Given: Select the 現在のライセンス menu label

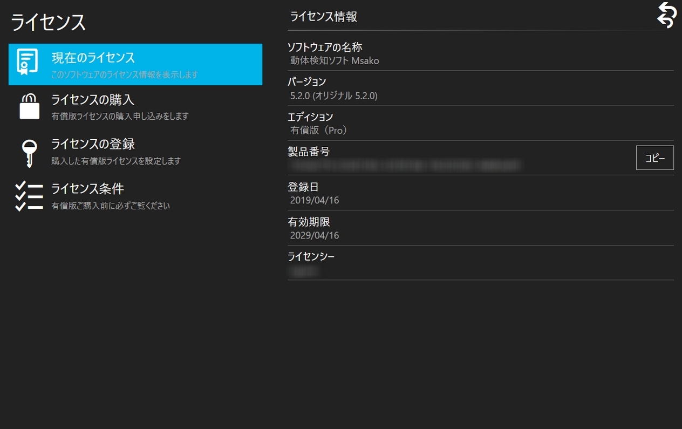Looking at the screenshot, I should 93,57.
